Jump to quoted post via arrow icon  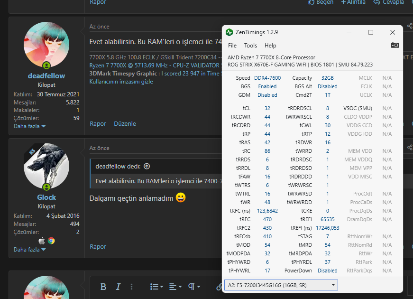click(x=147, y=166)
